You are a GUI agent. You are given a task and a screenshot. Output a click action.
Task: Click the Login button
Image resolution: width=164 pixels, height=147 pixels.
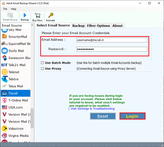(132, 116)
